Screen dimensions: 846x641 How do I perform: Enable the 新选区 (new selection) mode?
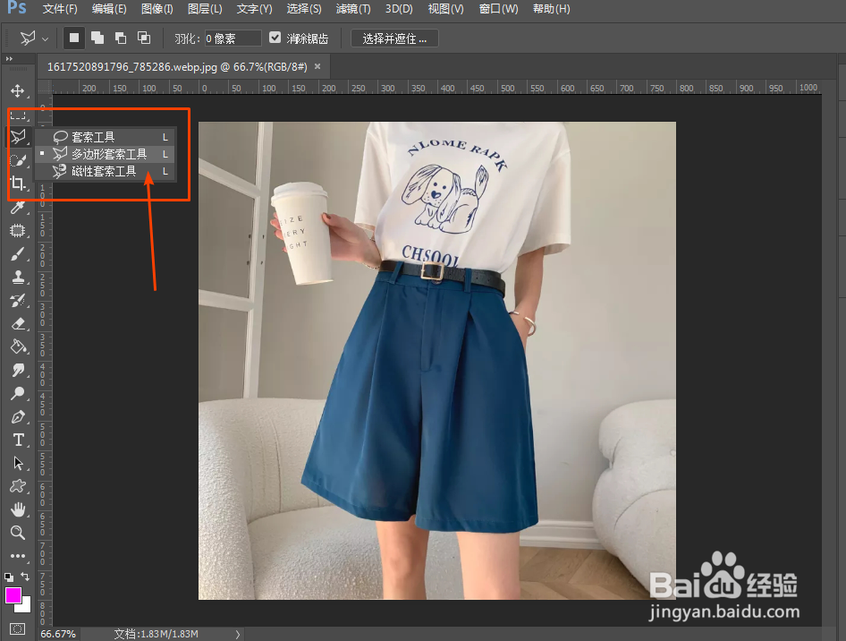73,38
